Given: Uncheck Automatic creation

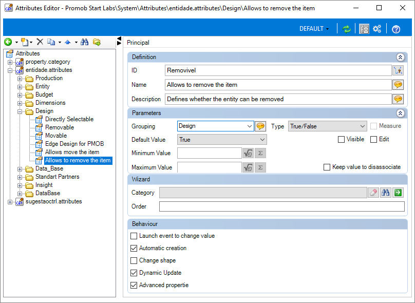Looking at the screenshot, I should [x=134, y=248].
